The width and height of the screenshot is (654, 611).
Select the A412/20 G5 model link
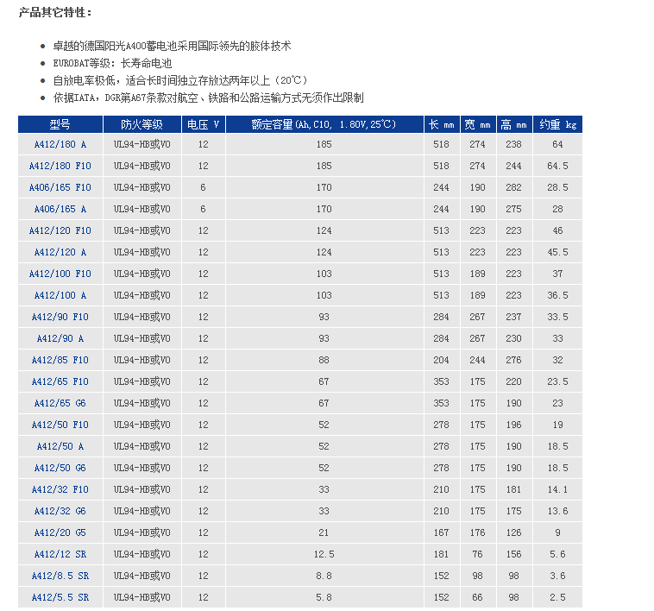click(x=60, y=532)
